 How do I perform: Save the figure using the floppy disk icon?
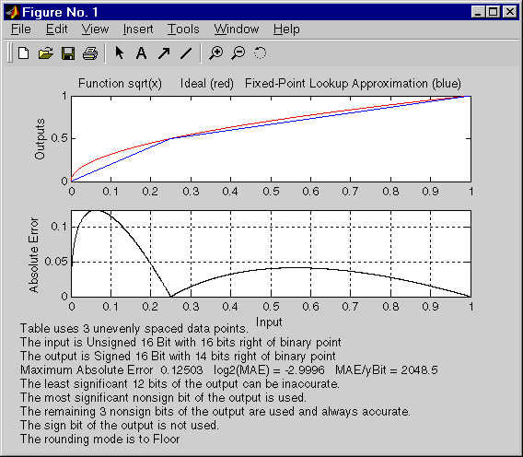point(68,53)
